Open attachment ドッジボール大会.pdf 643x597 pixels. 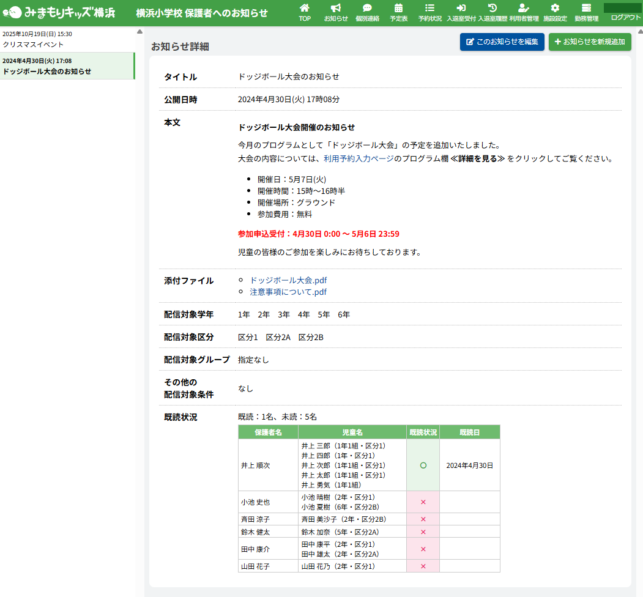[288, 280]
